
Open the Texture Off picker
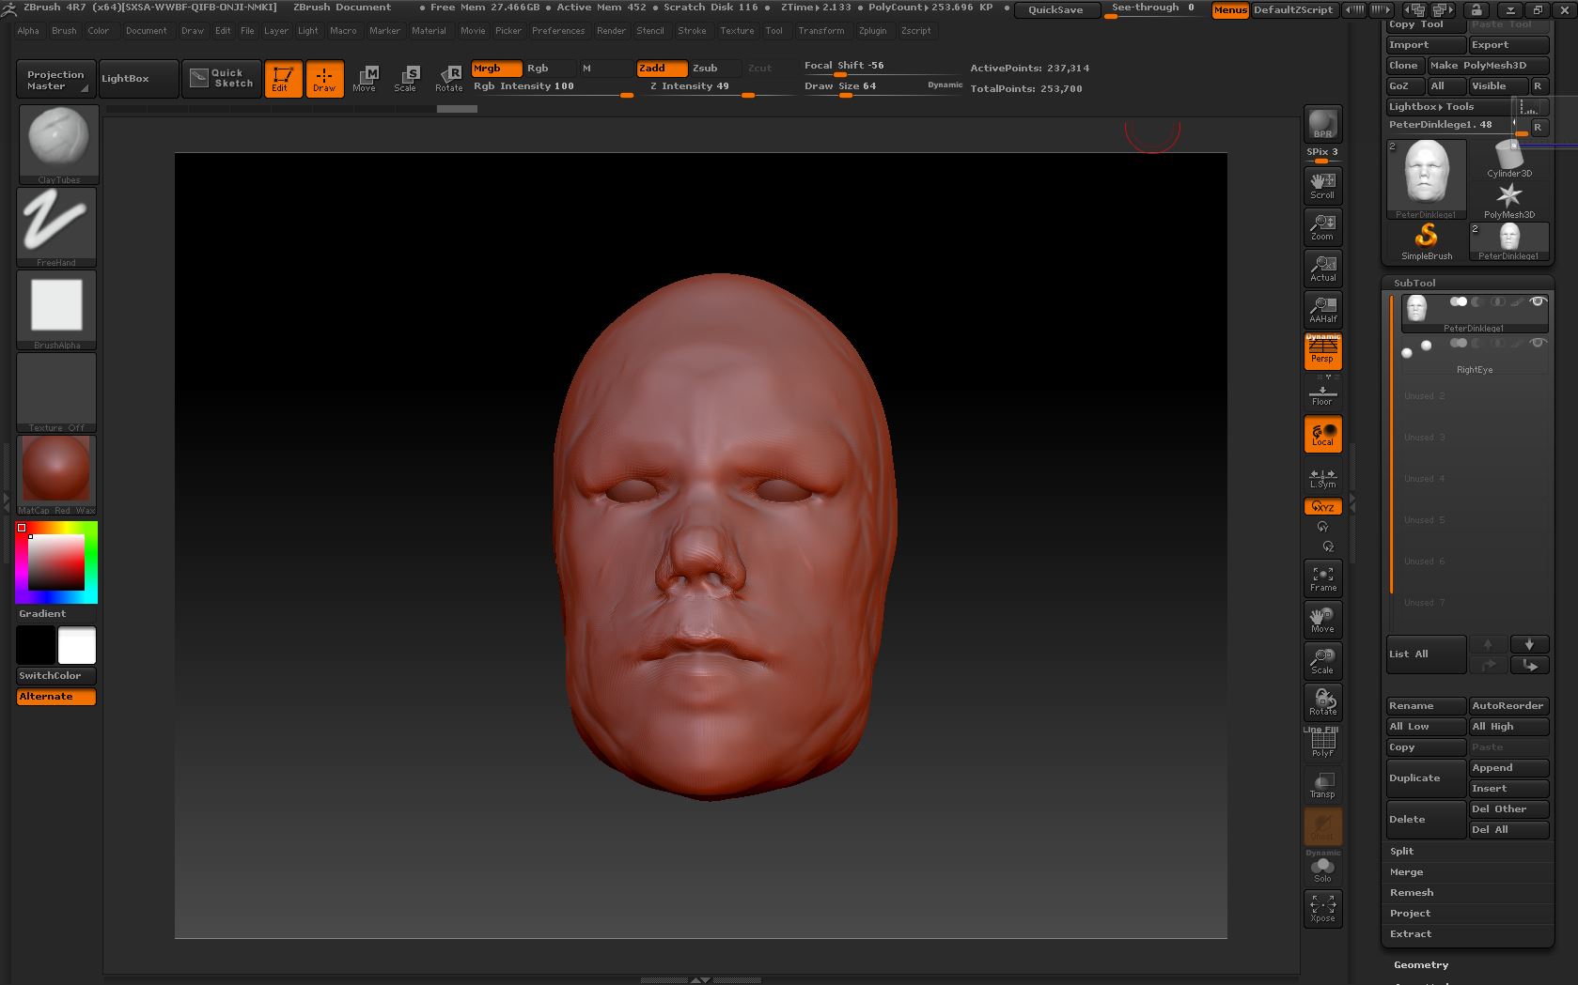tap(56, 392)
